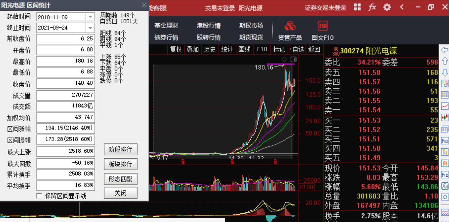Collapse the panel using the left chevron in title bar
This screenshot has height=222, width=449.
click(x=402, y=7)
